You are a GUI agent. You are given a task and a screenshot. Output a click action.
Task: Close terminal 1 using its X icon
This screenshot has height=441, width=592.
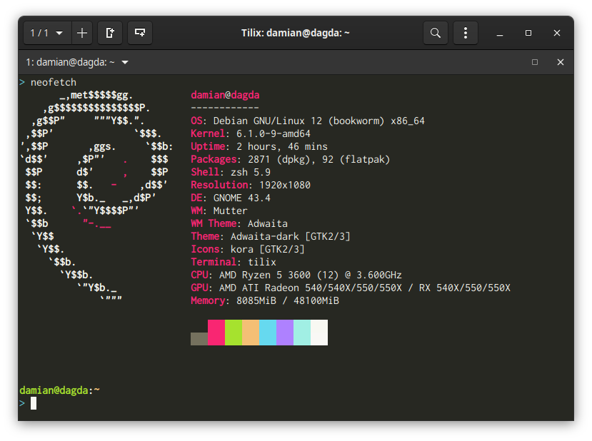pos(561,62)
